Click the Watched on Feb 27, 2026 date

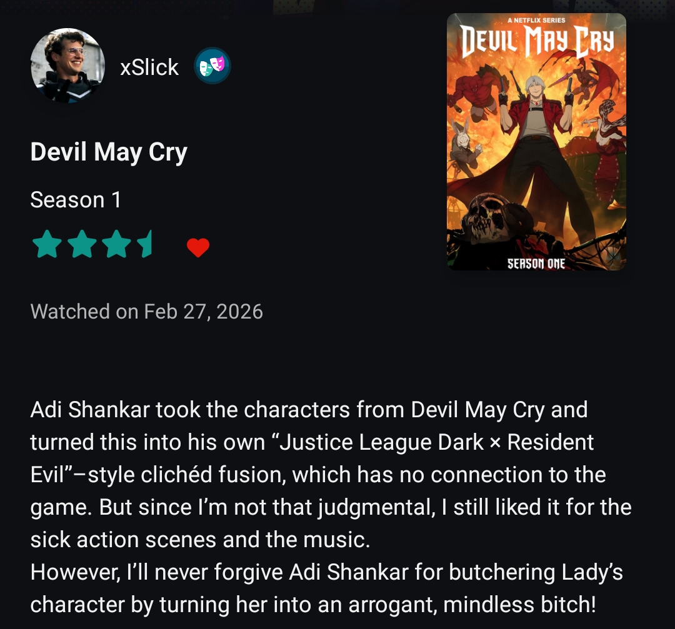146,312
